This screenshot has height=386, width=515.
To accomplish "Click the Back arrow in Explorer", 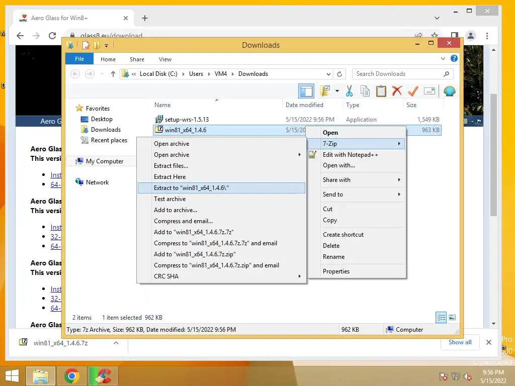I will pos(75,74).
